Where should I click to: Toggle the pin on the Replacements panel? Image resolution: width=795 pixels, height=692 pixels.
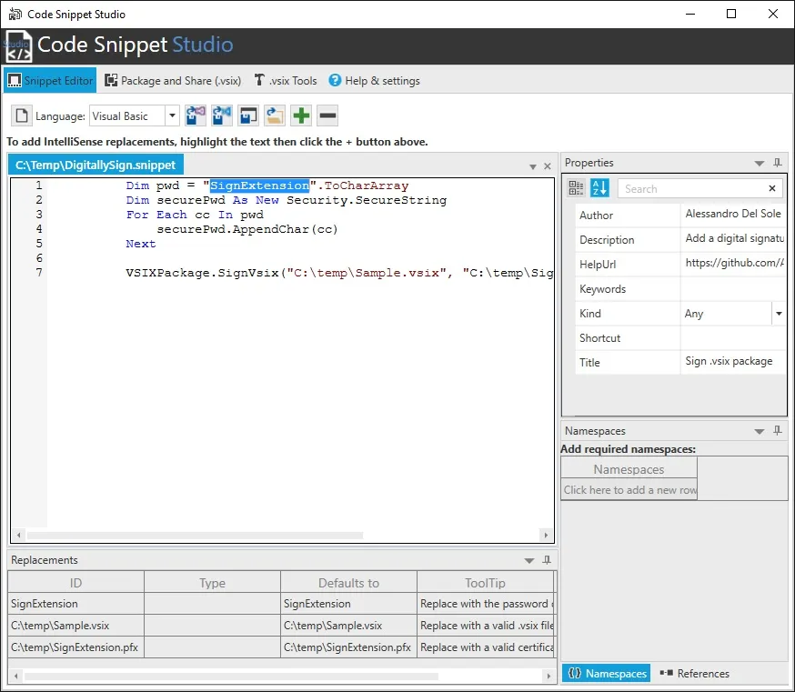pos(547,560)
